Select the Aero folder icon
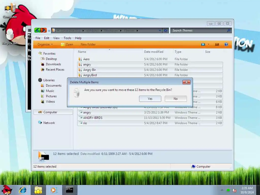This screenshot has height=195, width=260. [80, 59]
